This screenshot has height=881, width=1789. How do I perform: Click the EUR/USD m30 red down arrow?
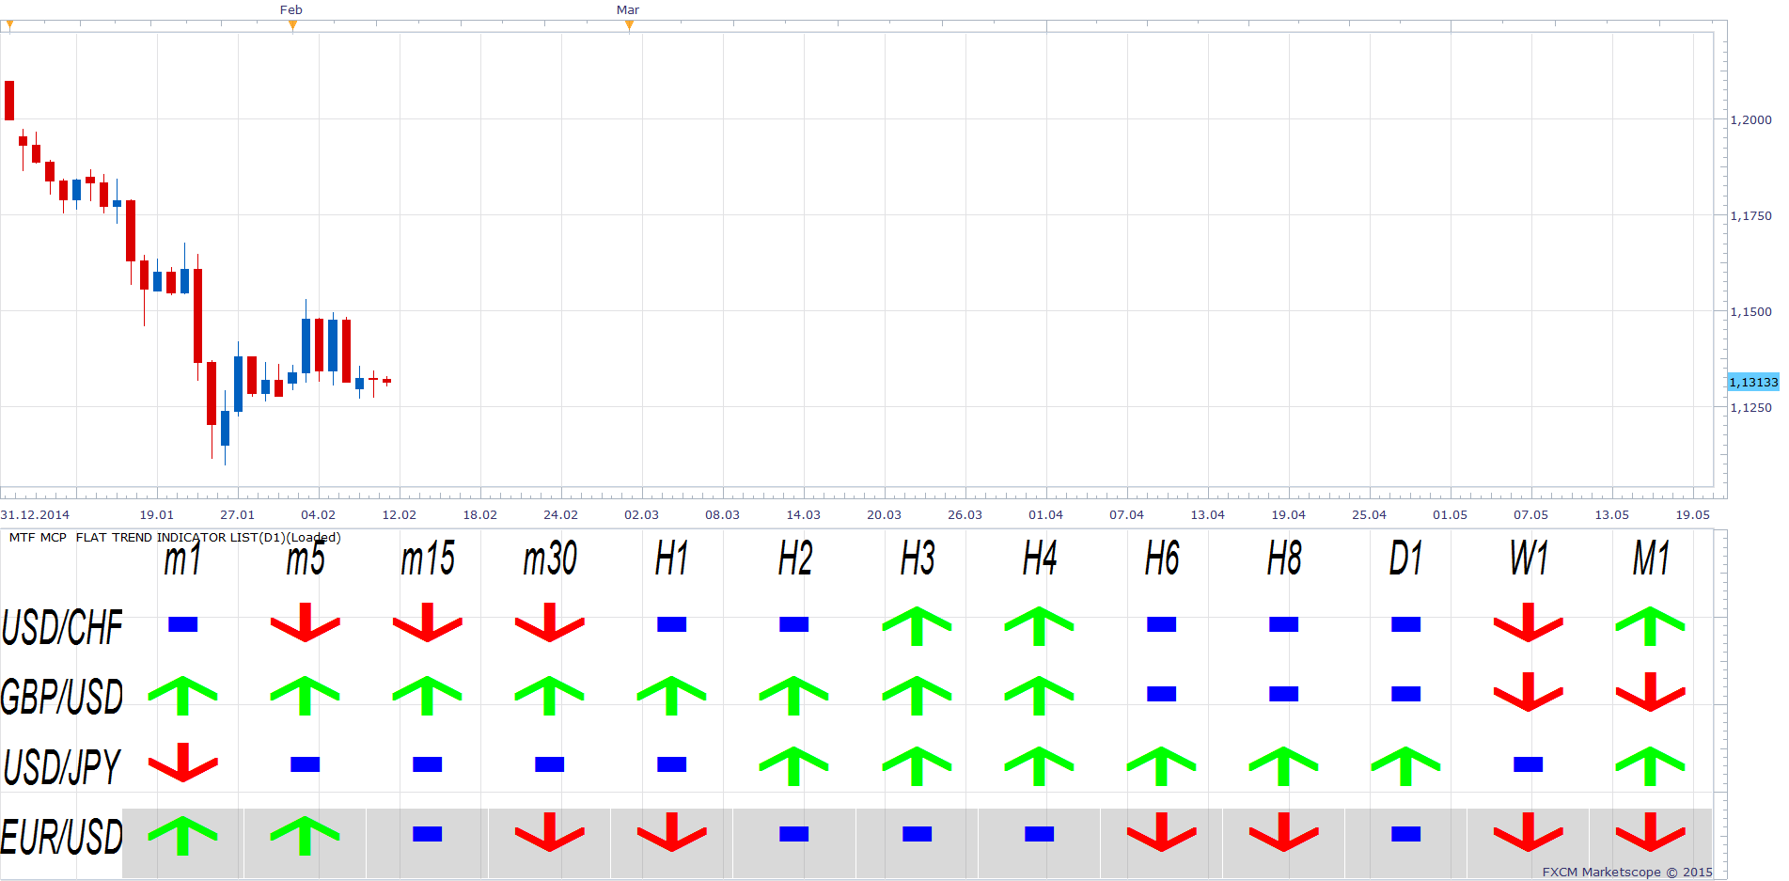click(549, 832)
